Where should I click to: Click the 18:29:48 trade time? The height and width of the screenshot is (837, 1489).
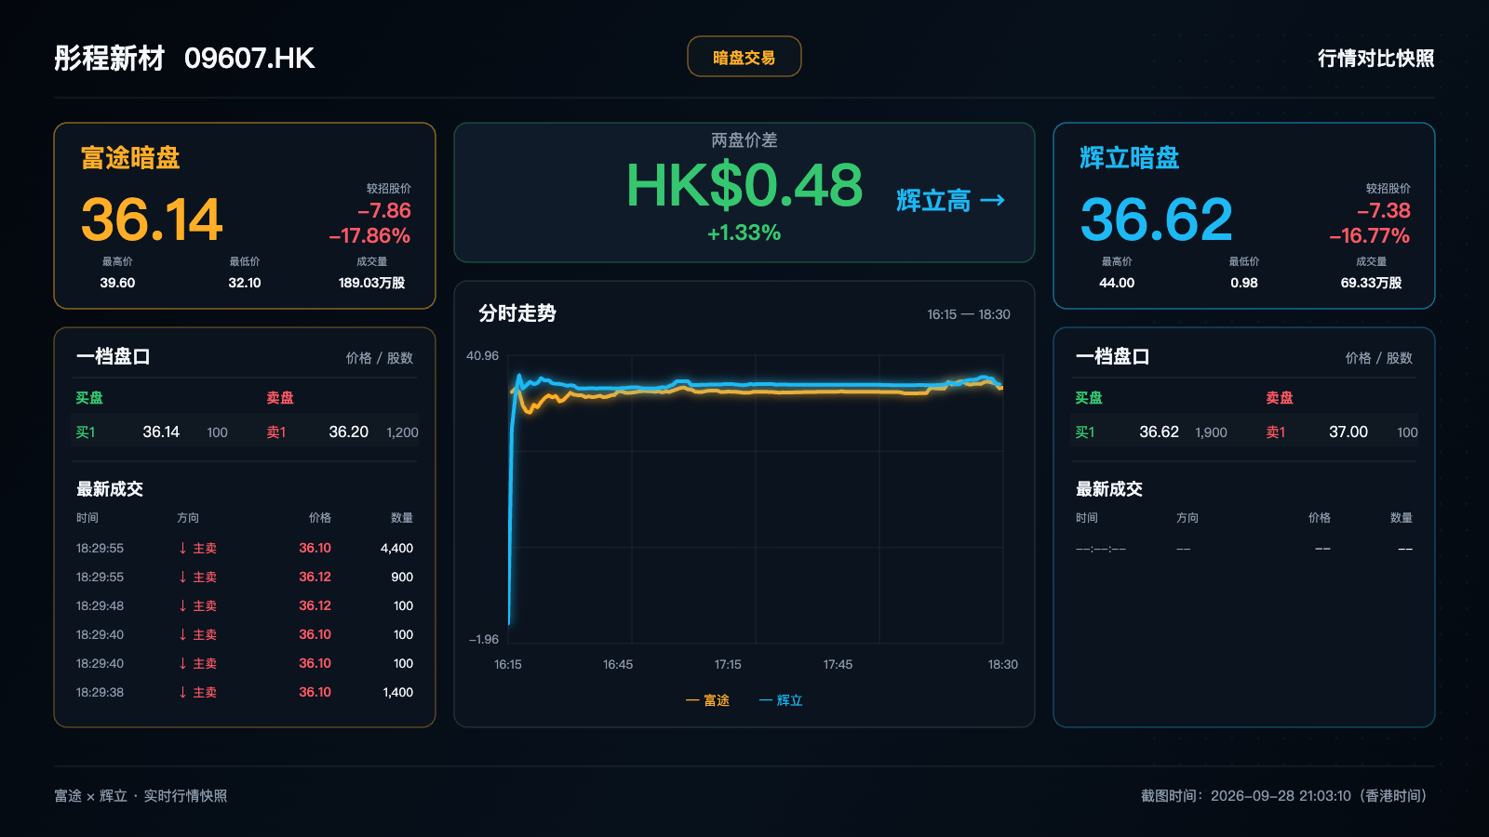click(x=100, y=606)
